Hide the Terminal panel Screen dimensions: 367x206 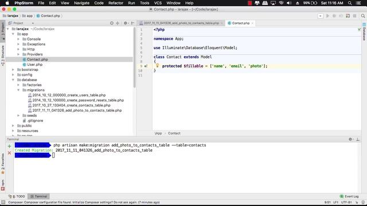point(358,139)
